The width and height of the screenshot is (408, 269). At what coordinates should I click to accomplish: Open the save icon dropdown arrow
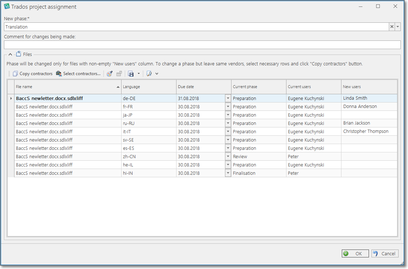pyautogui.click(x=139, y=74)
